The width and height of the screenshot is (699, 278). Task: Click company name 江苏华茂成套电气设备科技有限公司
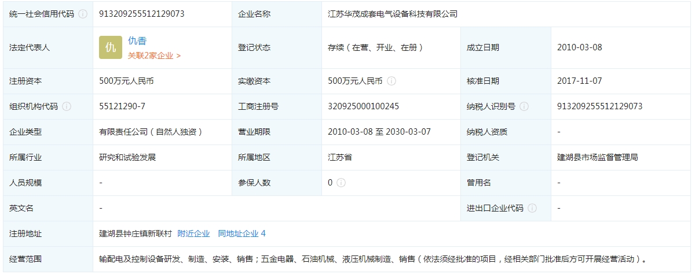[392, 14]
